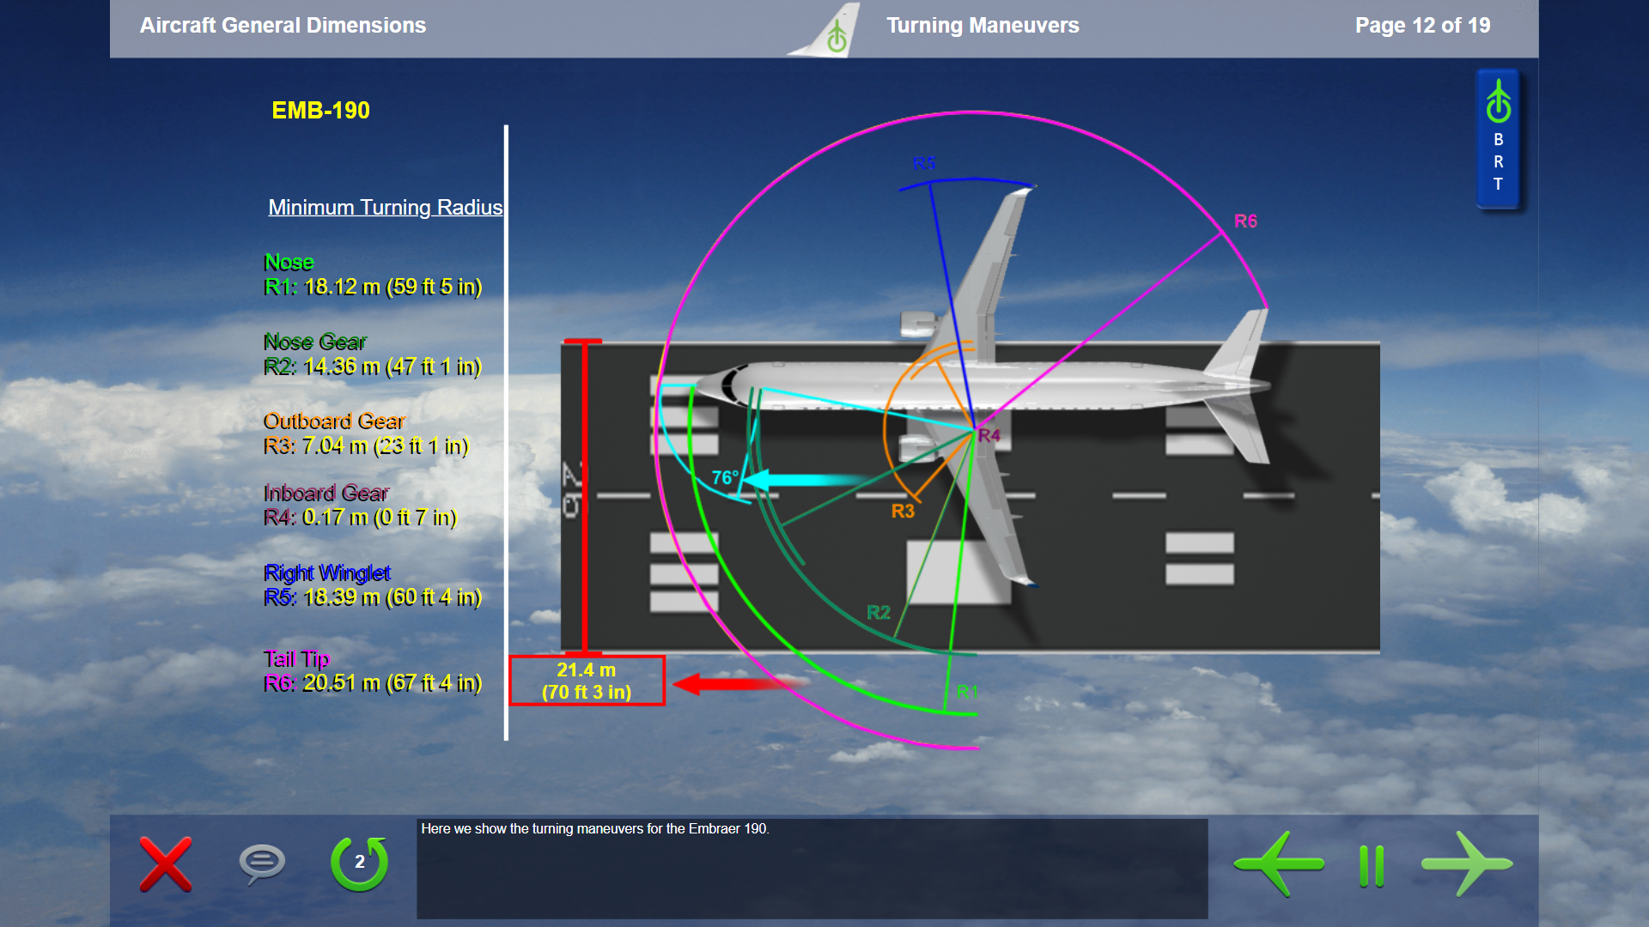The height and width of the screenshot is (927, 1649).
Task: Click the Aircraft General Dimensions header title
Action: 283,26
